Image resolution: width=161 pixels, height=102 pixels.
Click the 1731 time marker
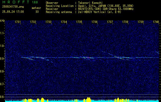(18, 22)
